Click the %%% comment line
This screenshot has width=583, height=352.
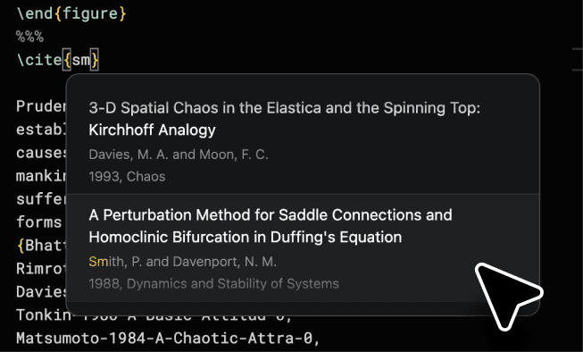click(x=29, y=37)
